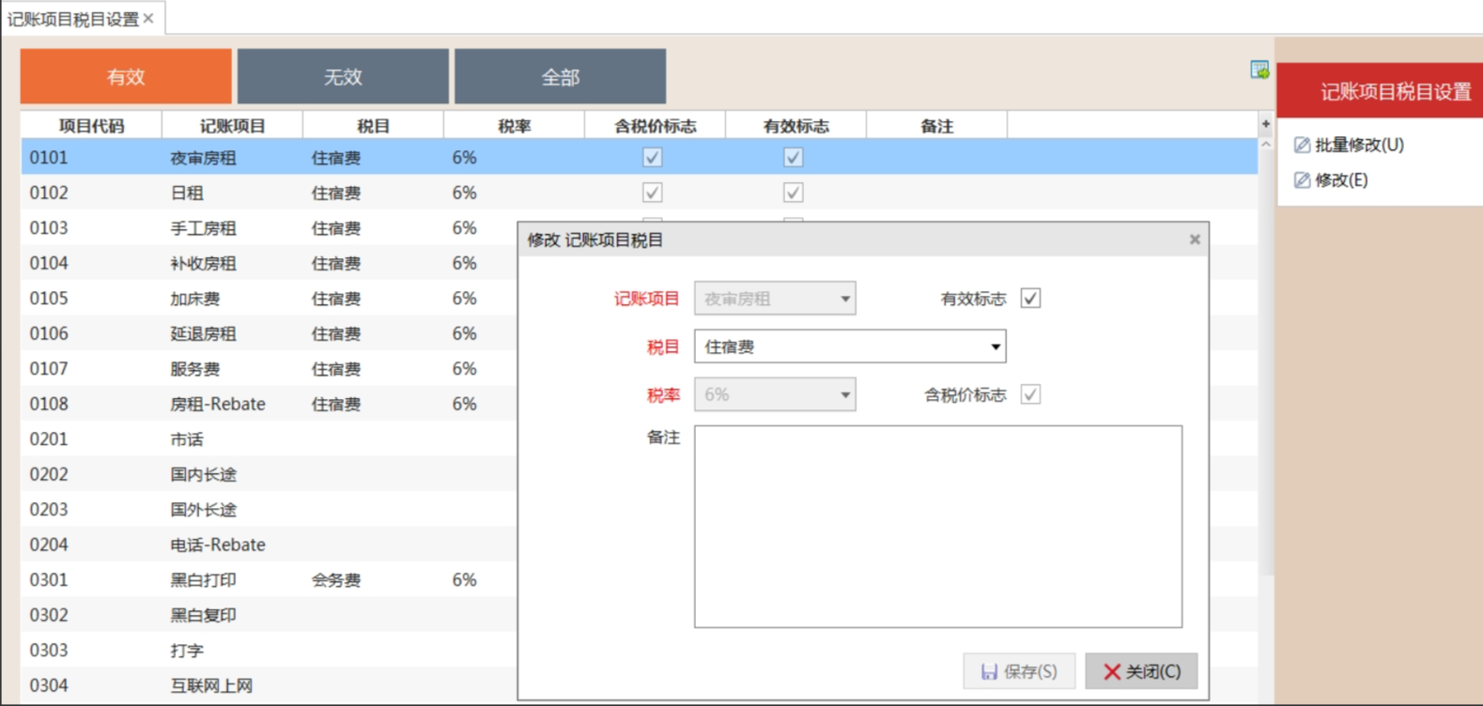This screenshot has height=706, width=1483.
Task: Click the 修改(E) pencil icon
Action: click(x=1302, y=180)
